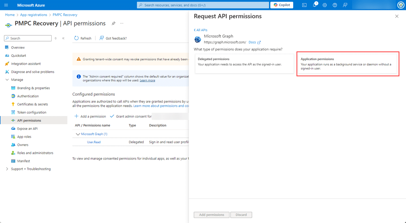Image resolution: width=406 pixels, height=223 pixels.
Task: Open Cloud Shell from the top bar
Action: pos(304,5)
